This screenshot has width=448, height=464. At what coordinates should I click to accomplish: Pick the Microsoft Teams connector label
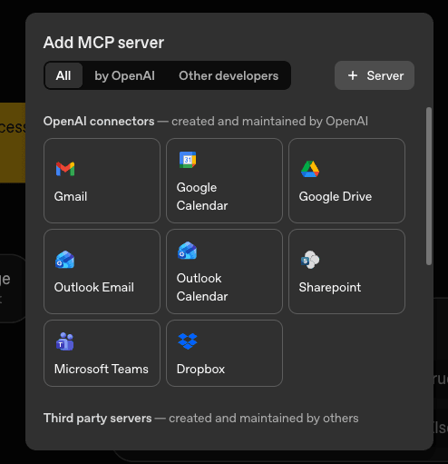click(102, 369)
